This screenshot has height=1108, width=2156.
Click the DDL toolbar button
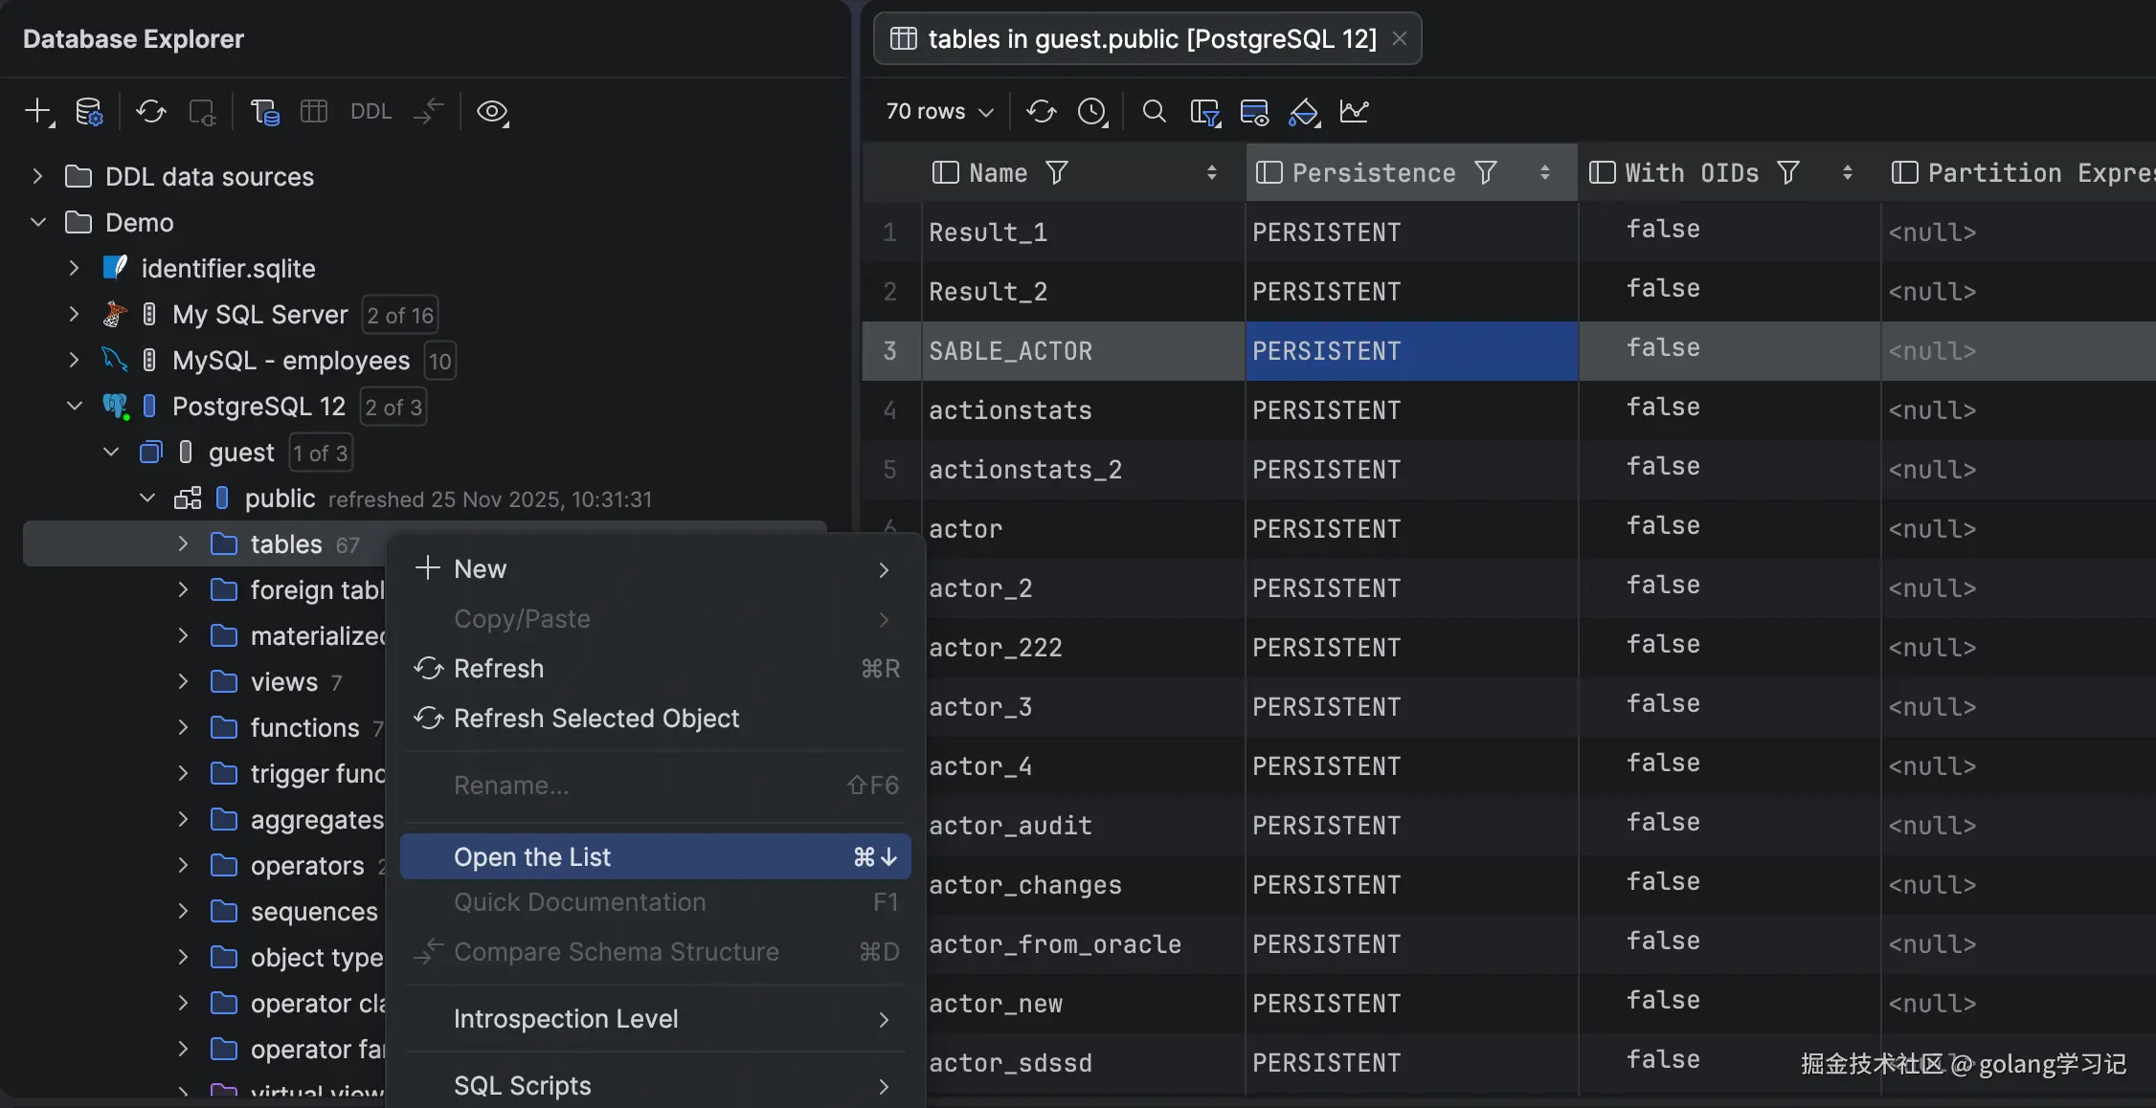[x=371, y=112]
